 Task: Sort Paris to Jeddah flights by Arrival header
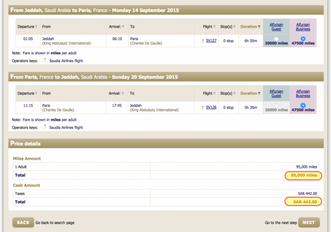point(114,94)
